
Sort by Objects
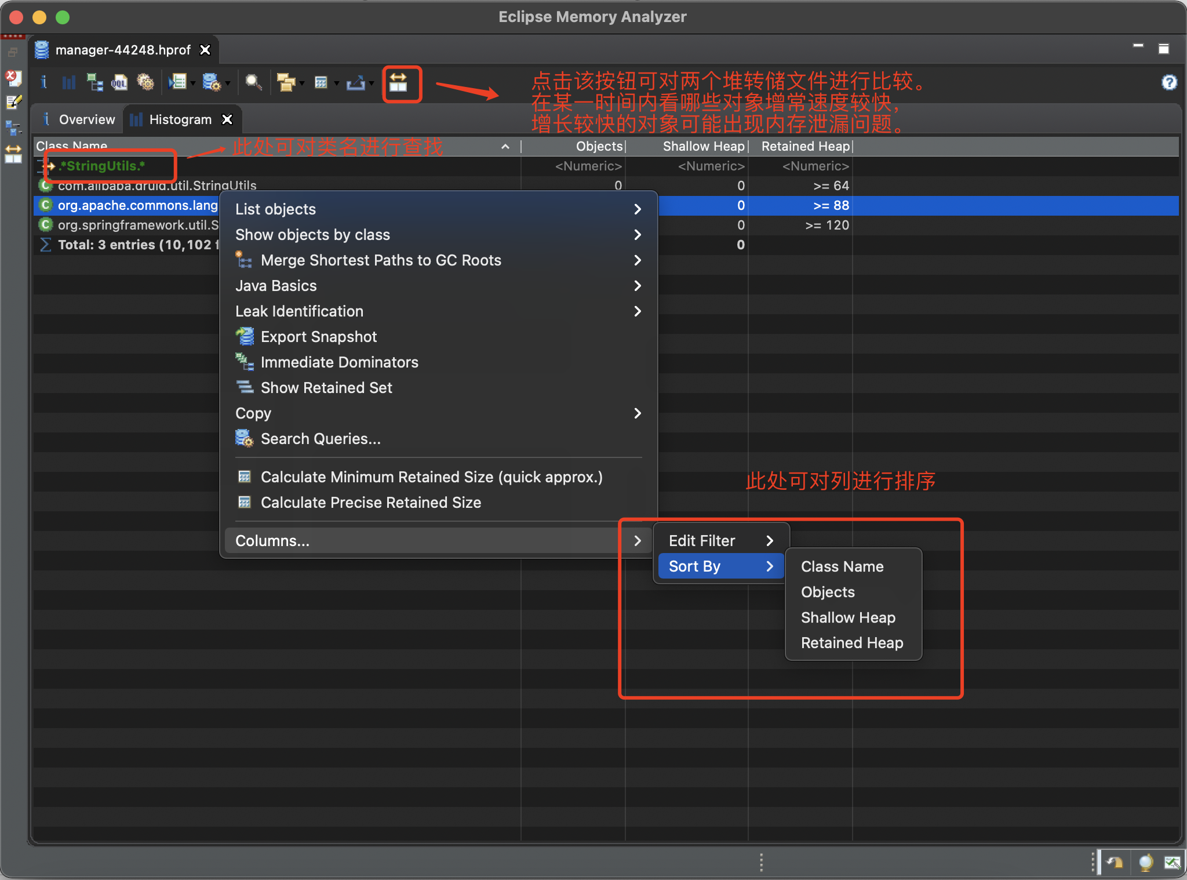tap(853, 592)
